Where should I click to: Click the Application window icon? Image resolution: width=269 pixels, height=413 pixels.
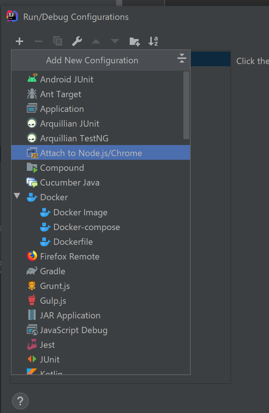coord(32,108)
